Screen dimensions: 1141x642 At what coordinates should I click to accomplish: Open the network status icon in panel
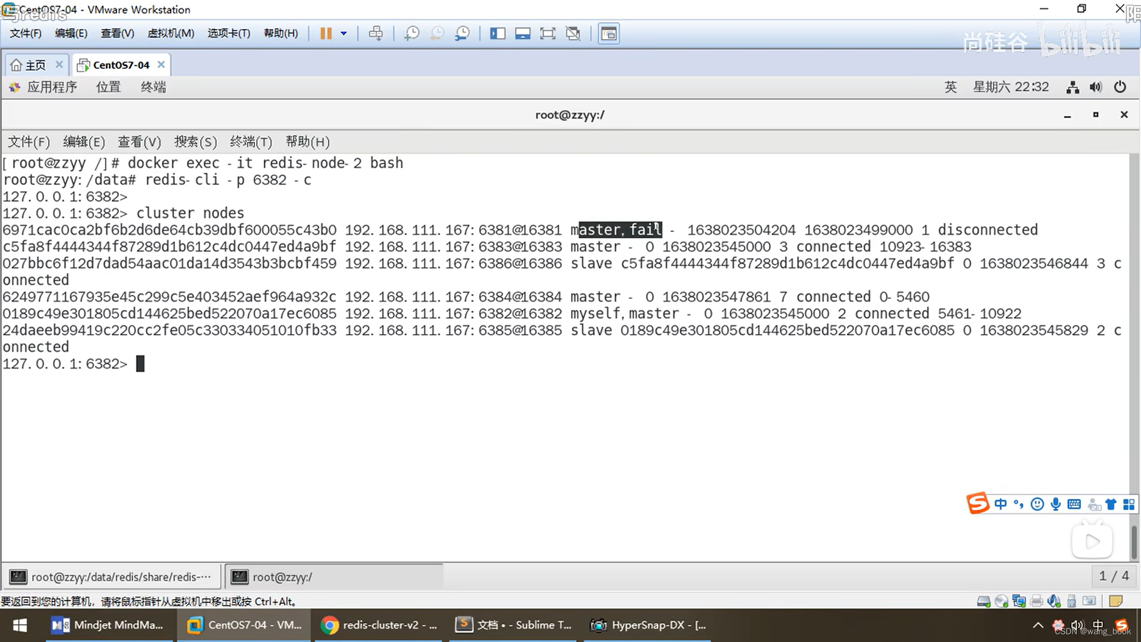1072,87
